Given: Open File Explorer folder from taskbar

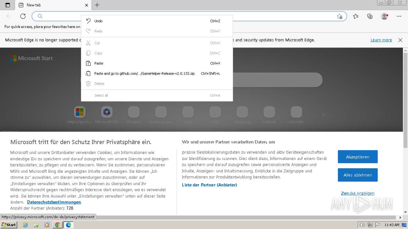Looking at the screenshot, I should (x=36, y=225).
